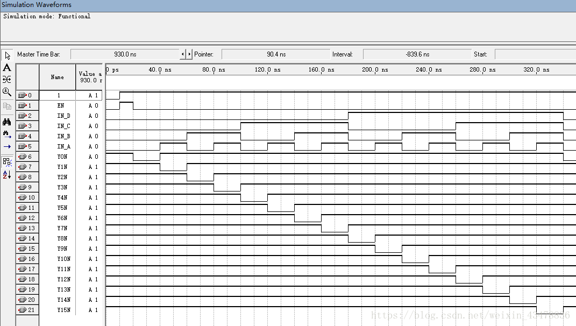Click the 240.0 ns time ruler mark
The image size is (576, 326).
[x=429, y=69]
